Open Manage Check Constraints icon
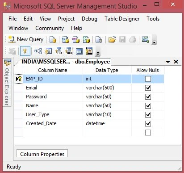 click(79, 51)
